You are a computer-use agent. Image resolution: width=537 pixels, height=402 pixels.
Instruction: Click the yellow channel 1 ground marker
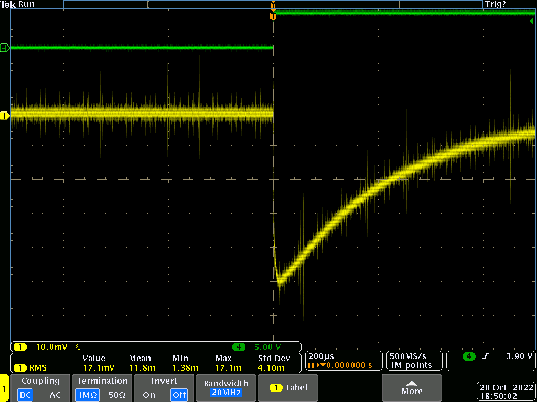point(5,116)
